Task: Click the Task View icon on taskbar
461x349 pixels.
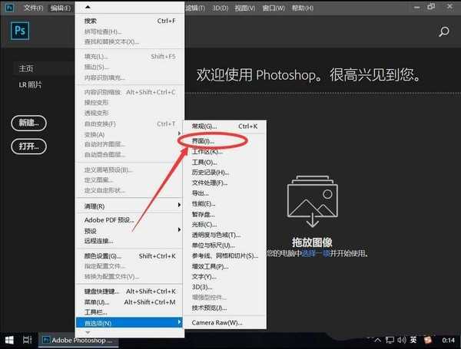Action: [28, 339]
